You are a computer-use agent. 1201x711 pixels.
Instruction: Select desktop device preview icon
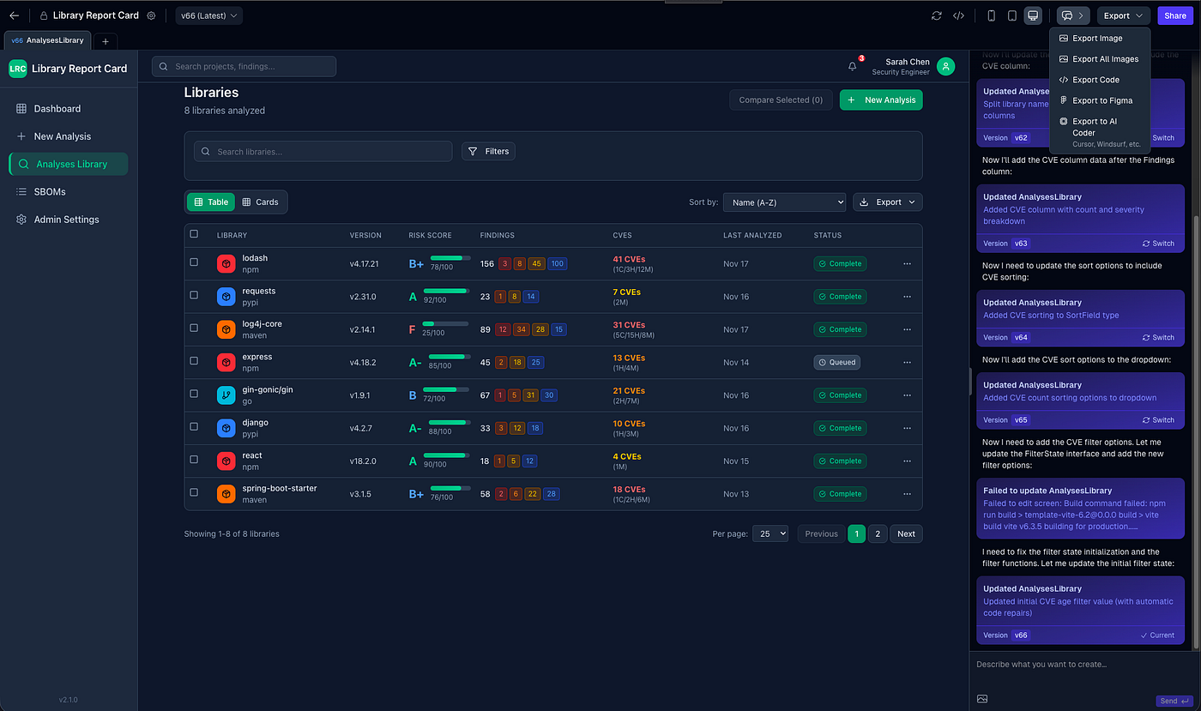click(1033, 15)
